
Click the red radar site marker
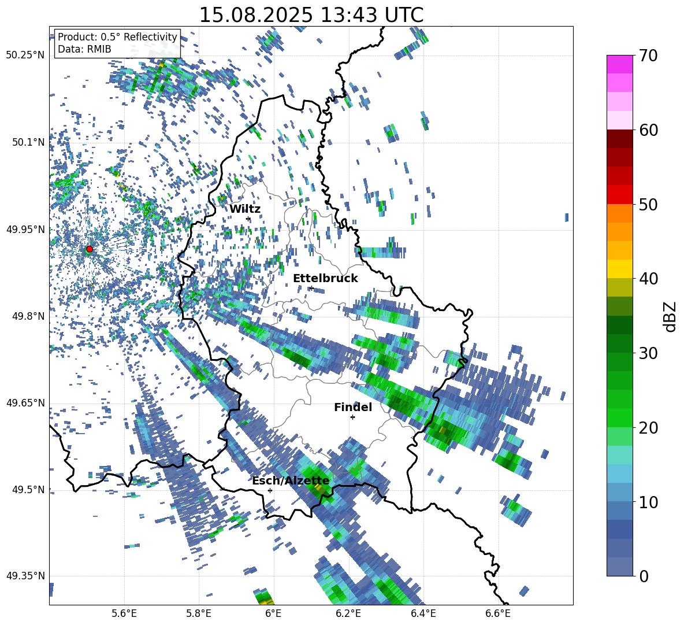[90, 249]
